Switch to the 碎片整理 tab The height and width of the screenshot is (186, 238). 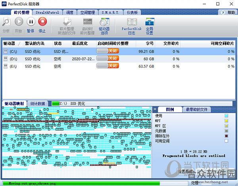[21, 12]
